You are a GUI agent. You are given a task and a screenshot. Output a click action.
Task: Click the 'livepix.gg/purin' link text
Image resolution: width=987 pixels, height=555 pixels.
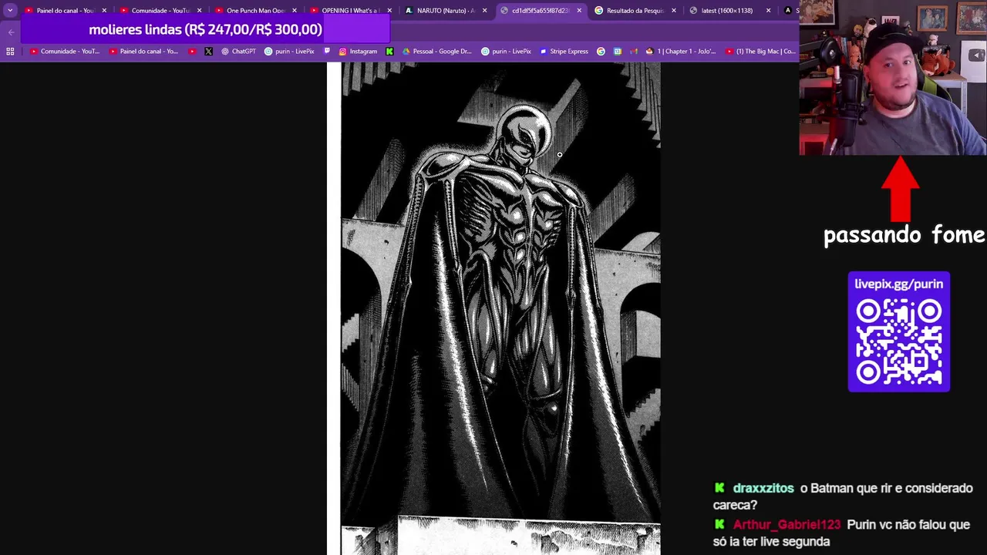[899, 284]
